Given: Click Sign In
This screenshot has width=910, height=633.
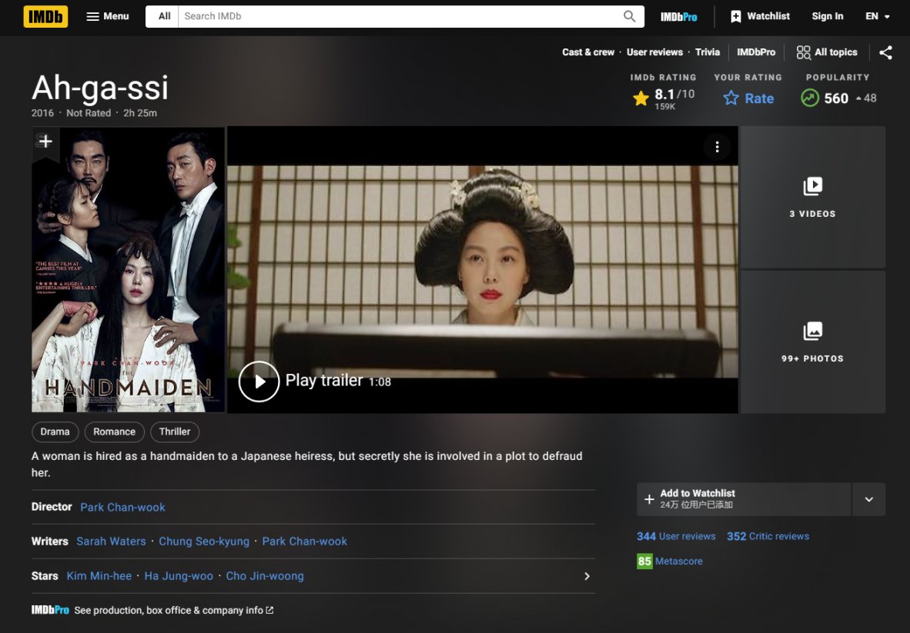Looking at the screenshot, I should [827, 16].
